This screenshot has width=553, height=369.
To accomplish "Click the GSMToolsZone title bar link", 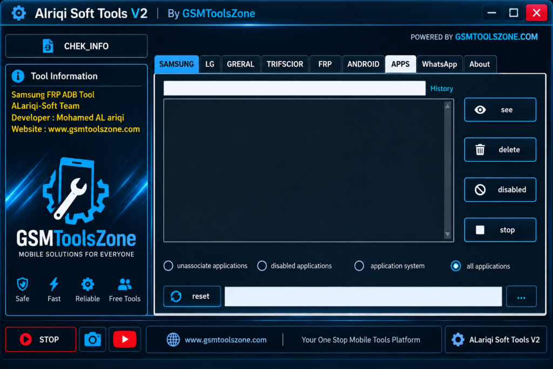I will (x=219, y=14).
